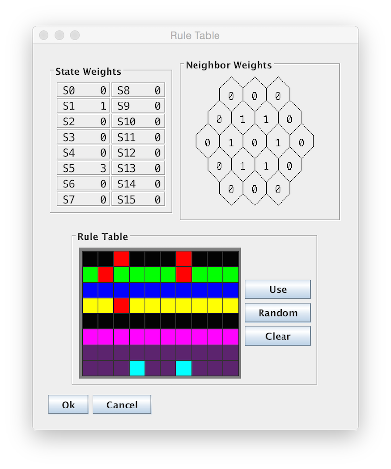Viewport: 391px width, 469px height.
Task: Click the first cell of the magenta row
Action: (90, 337)
